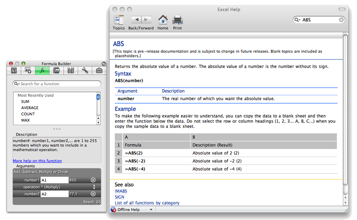
Task: Open the SIGN see-also link
Action: pos(120,197)
